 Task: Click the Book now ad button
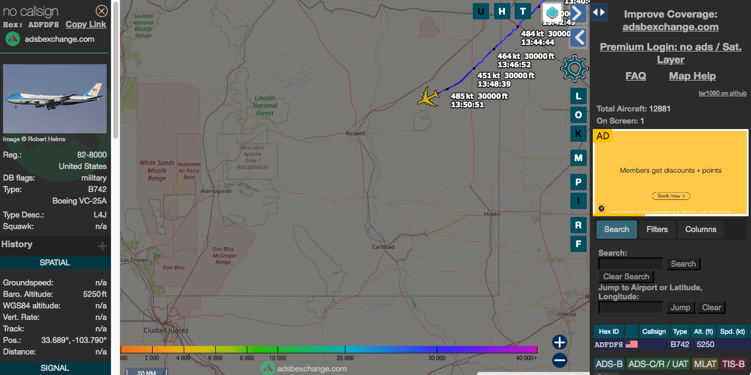tap(671, 196)
